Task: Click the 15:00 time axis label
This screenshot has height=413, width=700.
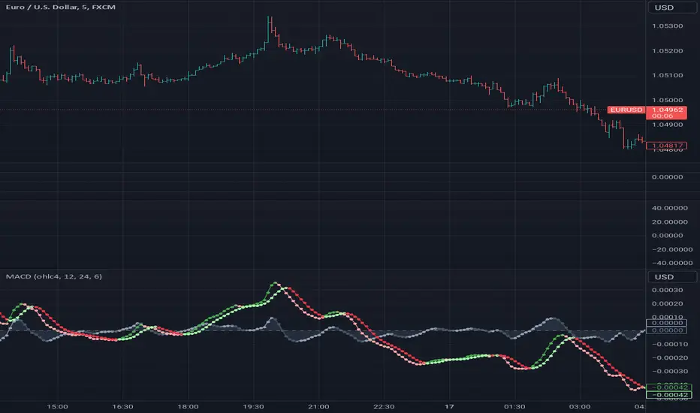Action: (x=57, y=406)
